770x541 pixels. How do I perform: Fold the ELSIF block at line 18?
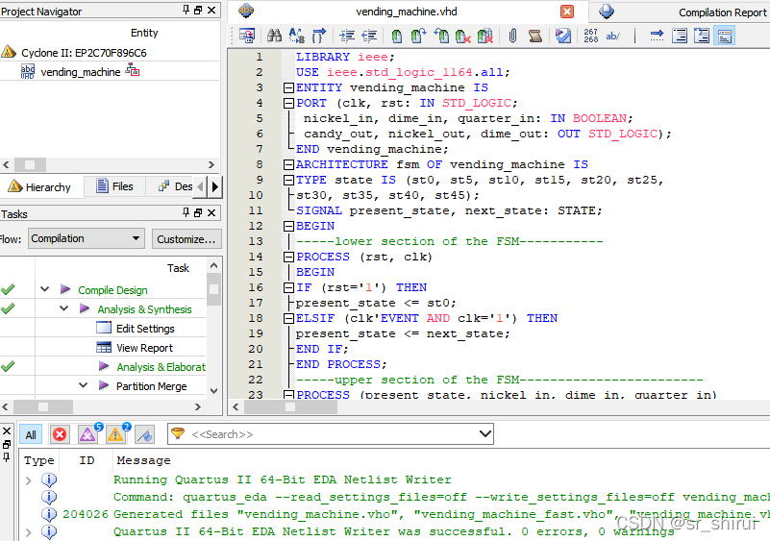pos(288,319)
